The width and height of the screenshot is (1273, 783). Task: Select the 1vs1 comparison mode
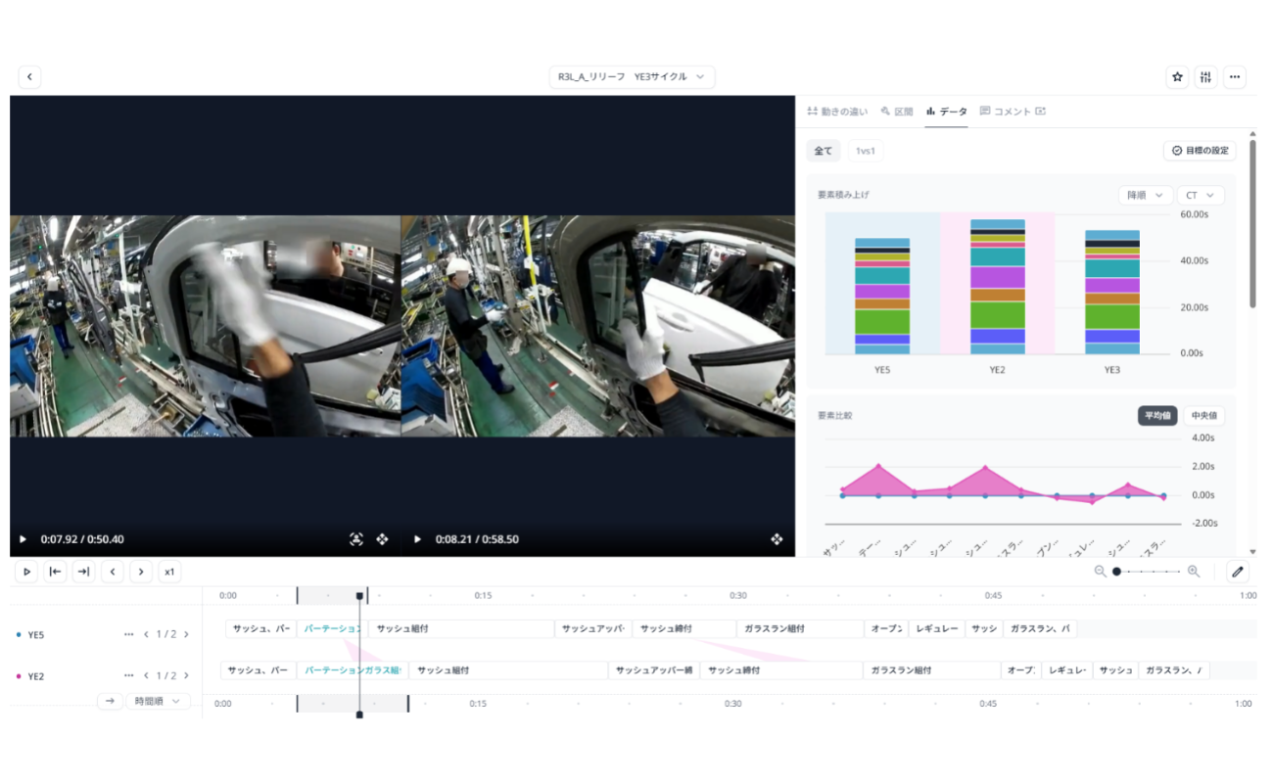865,151
